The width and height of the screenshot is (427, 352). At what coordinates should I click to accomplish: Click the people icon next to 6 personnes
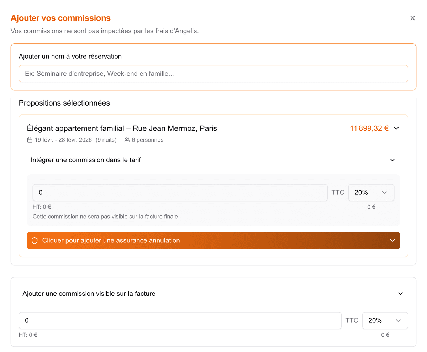point(127,140)
